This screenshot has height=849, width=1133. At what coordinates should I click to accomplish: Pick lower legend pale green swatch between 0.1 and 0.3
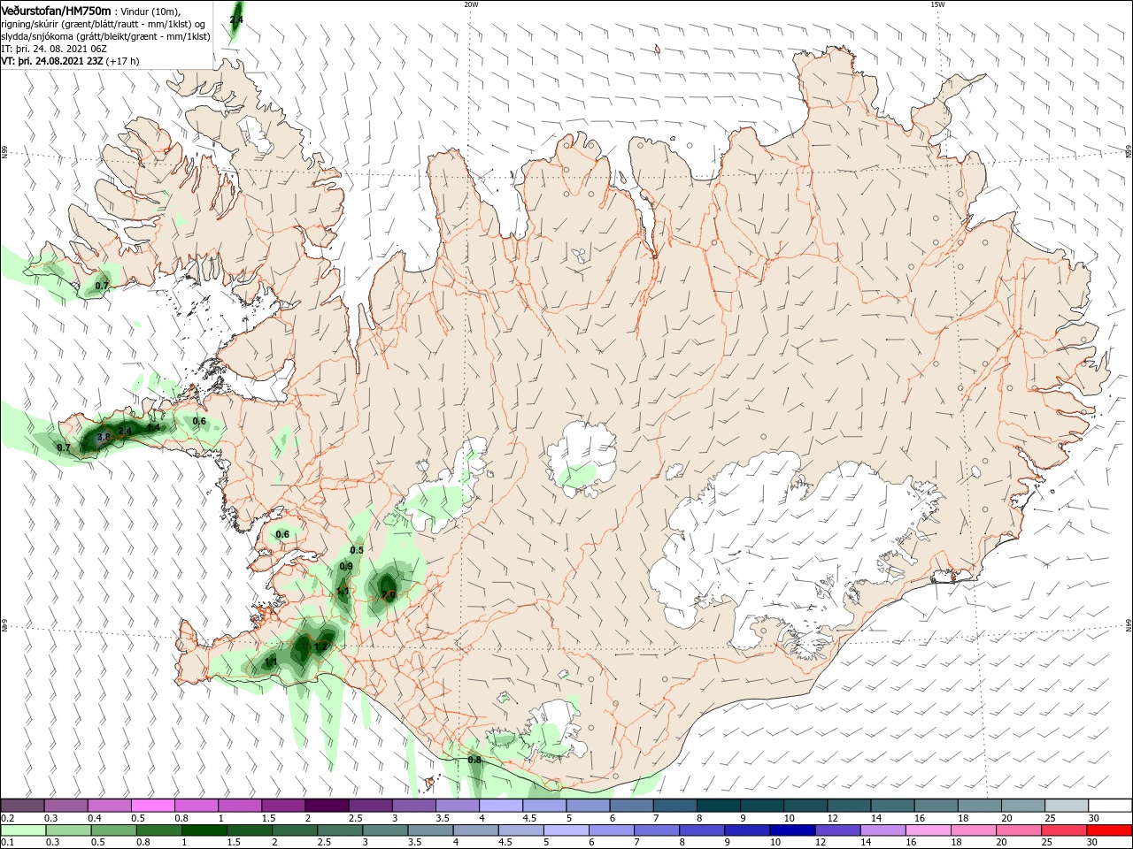tap(22, 830)
